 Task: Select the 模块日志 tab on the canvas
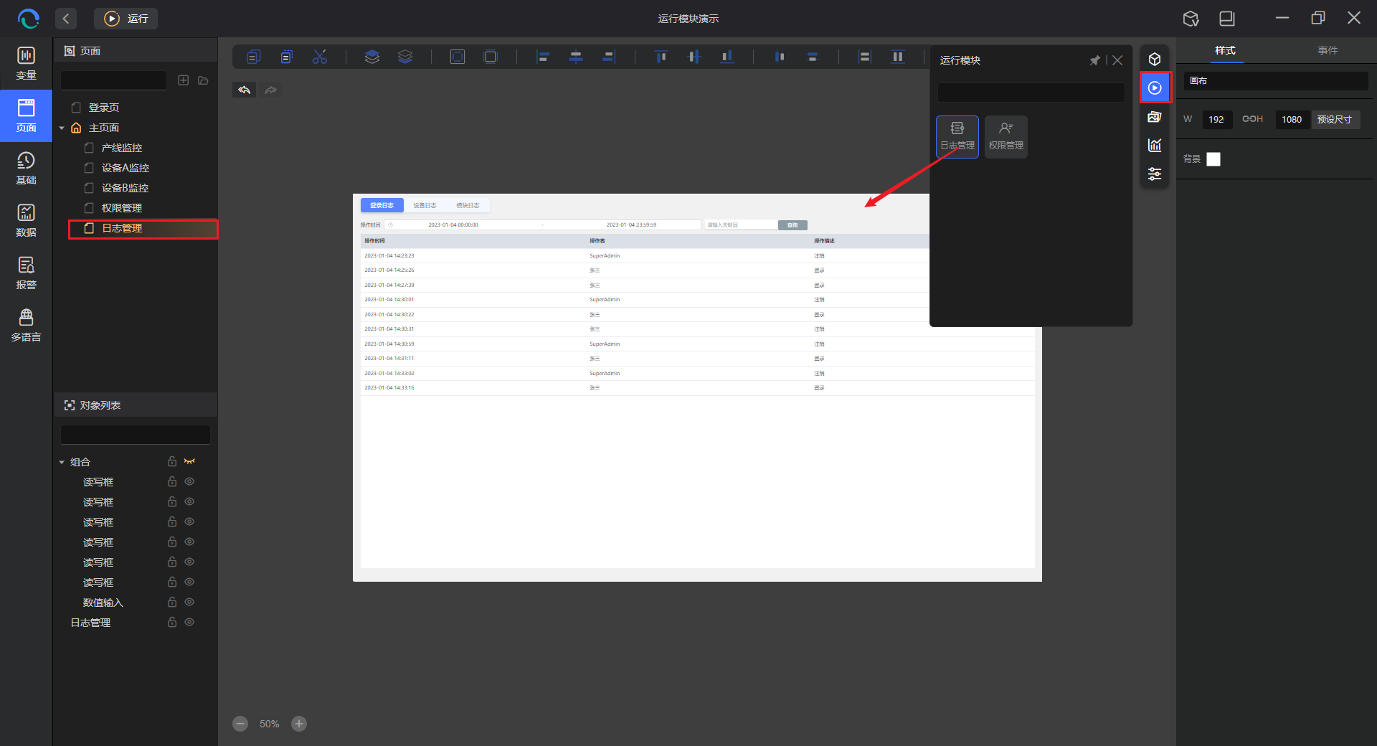(x=468, y=205)
